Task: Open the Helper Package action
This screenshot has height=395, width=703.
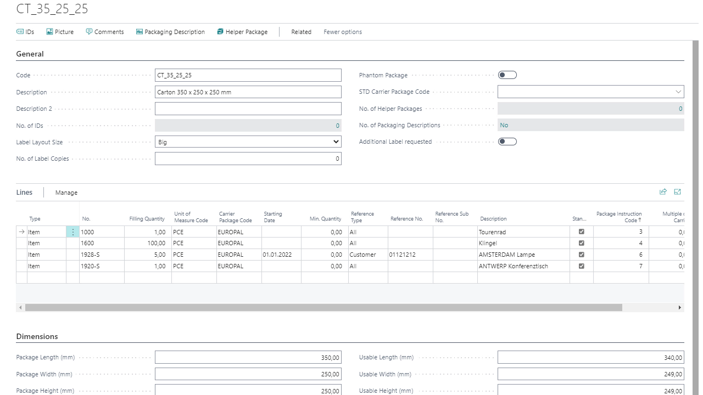Action: [242, 32]
